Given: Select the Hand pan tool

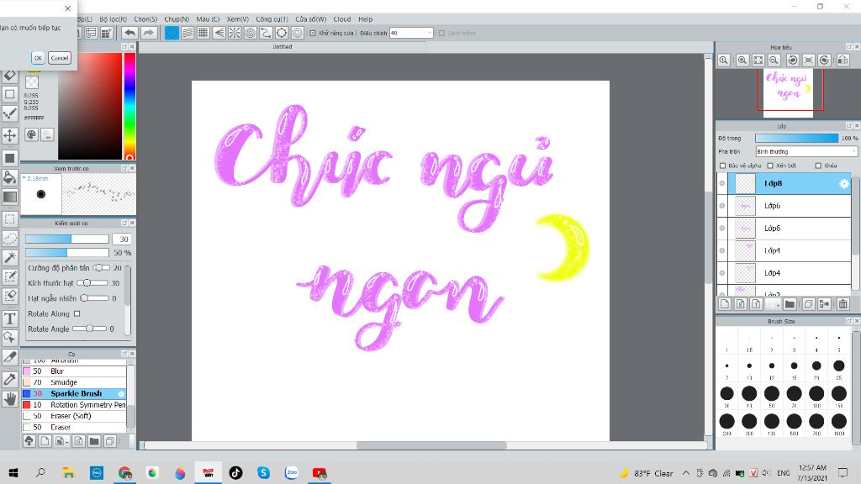Looking at the screenshot, I should tap(10, 399).
